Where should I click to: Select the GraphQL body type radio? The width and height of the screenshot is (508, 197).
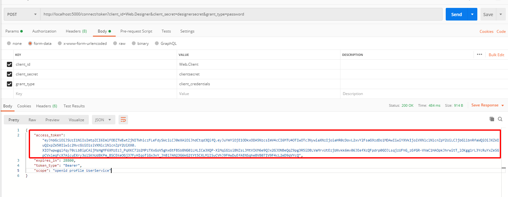pos(157,43)
